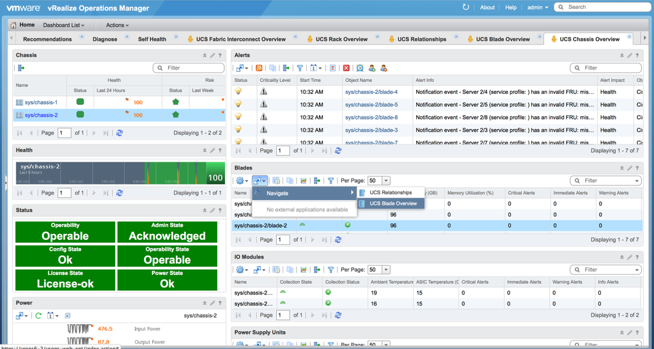Screen dimensions: 654x349
Task: Click the copy pages icon in Alerts toolbar
Action: coord(273,68)
